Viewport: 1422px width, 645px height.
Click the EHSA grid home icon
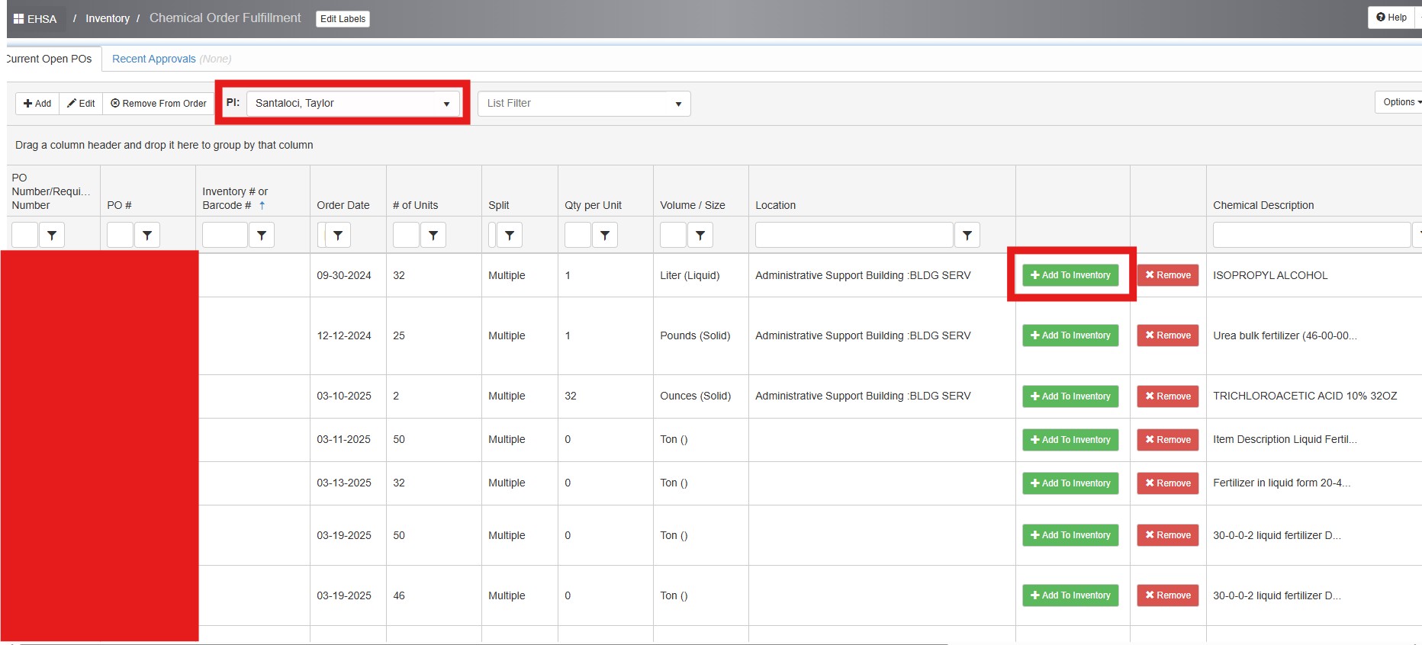point(19,18)
